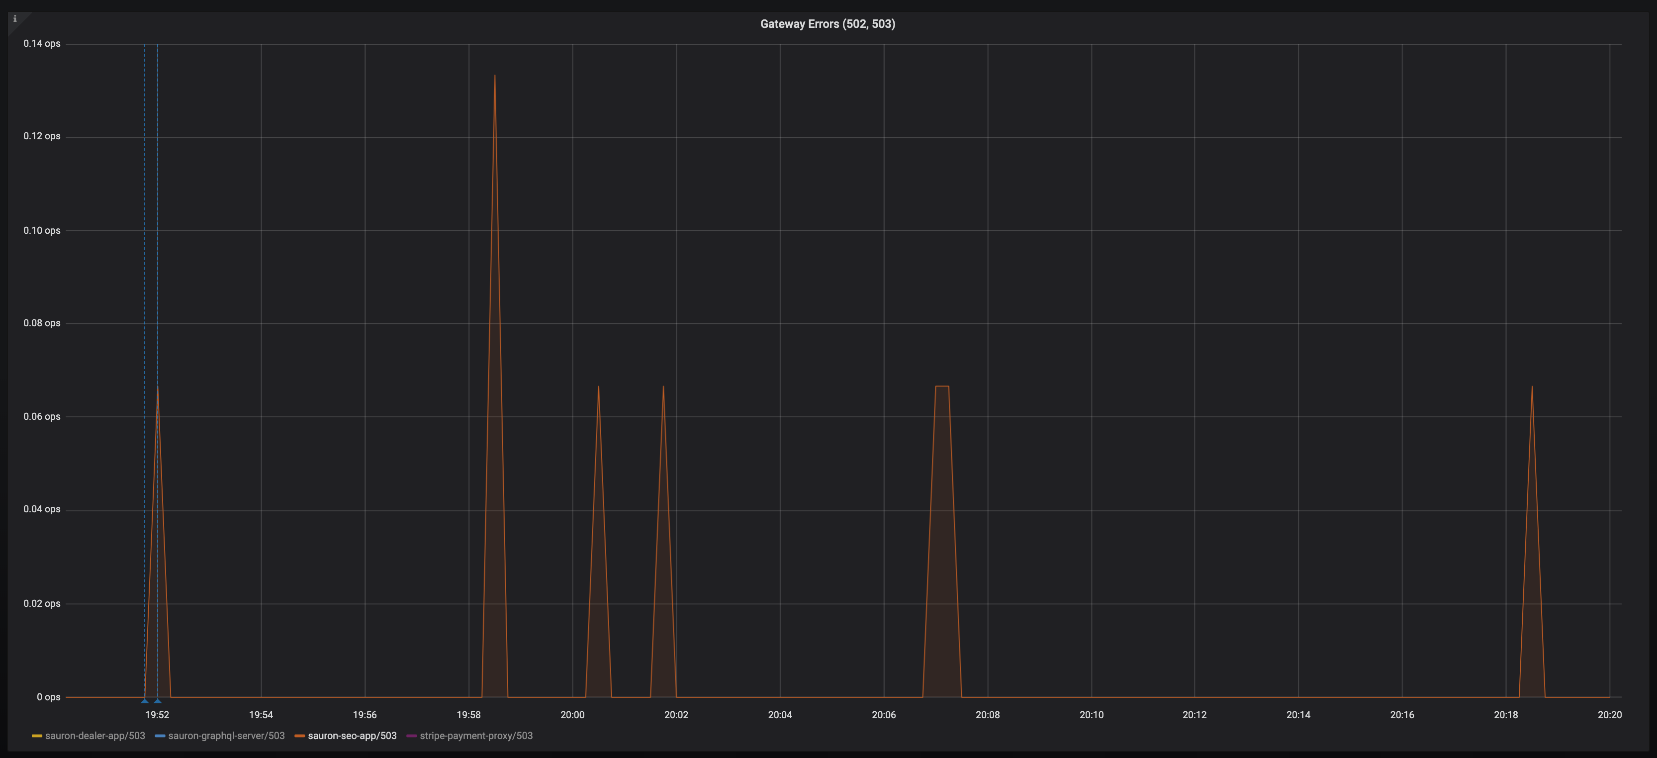Toggle sauron-graphql-server/503 series in legend
The height and width of the screenshot is (758, 1657).
pos(226,736)
